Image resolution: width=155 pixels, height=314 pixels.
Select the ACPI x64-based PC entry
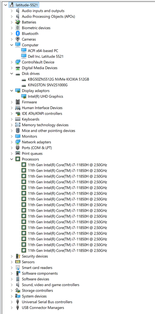pos(43,51)
